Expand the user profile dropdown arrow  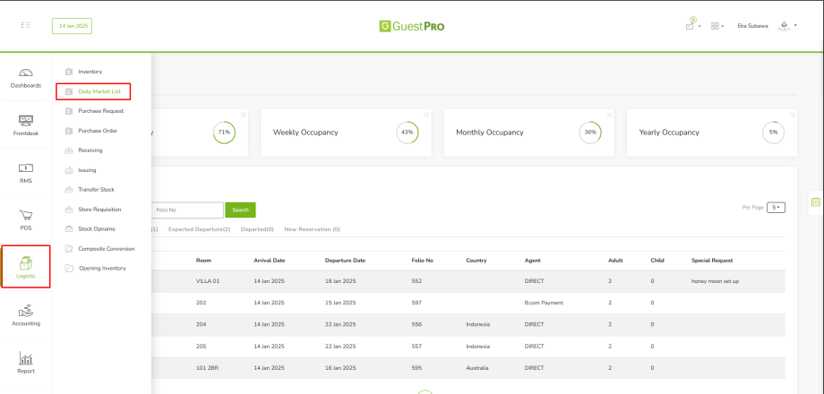point(795,26)
